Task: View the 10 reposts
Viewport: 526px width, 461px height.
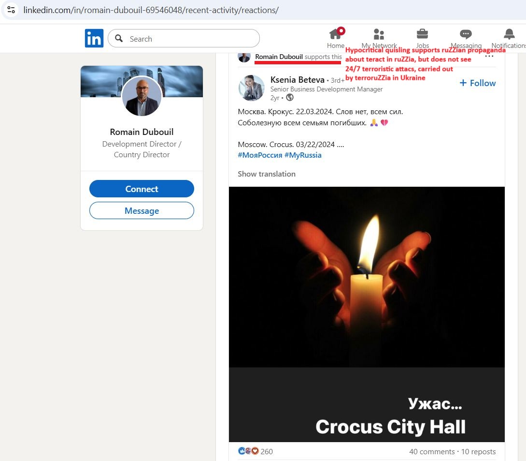Action: pos(478,452)
